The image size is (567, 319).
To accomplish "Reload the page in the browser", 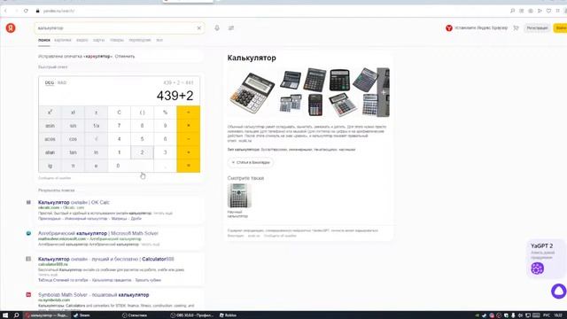I will (x=26, y=11).
